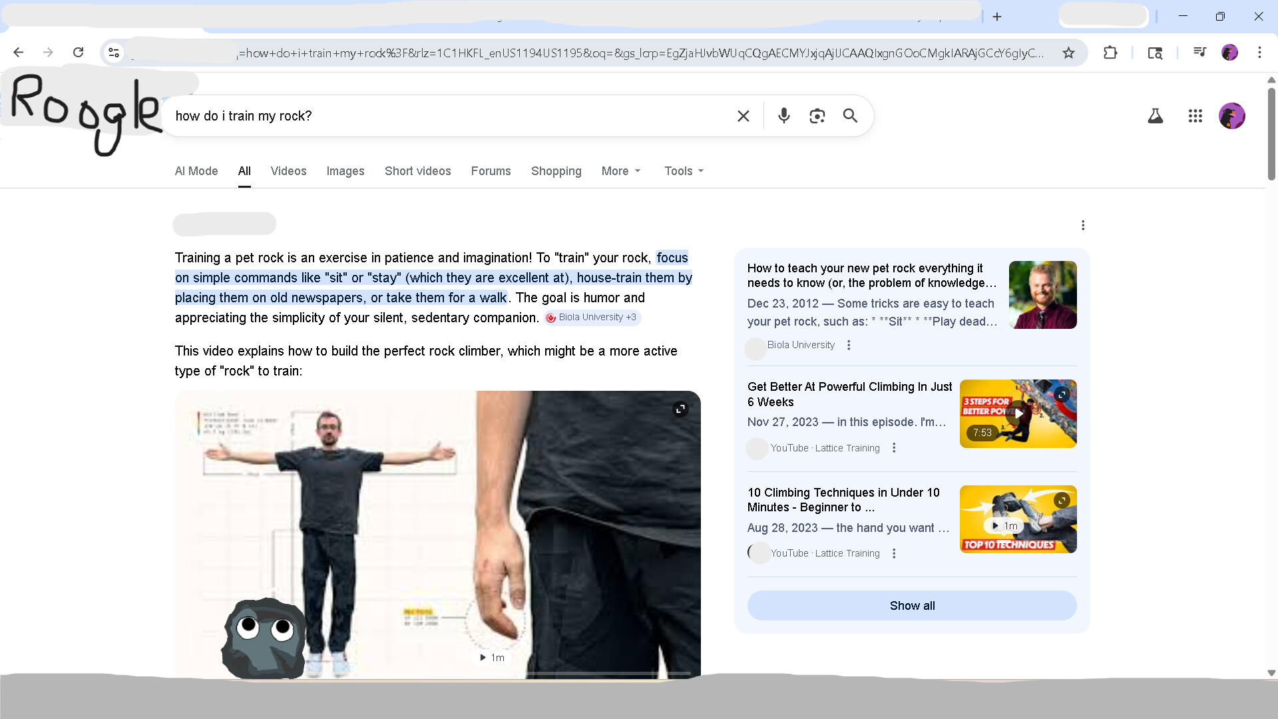
Task: Open options for Biola University result
Action: (x=849, y=345)
